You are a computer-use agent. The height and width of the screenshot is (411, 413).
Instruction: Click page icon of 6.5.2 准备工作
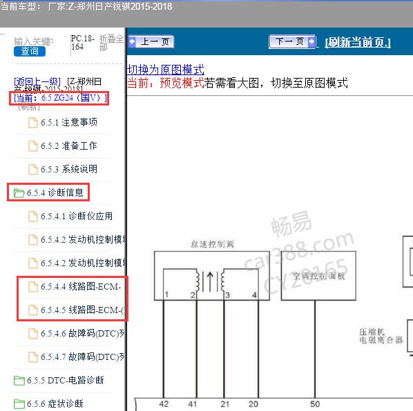33,146
